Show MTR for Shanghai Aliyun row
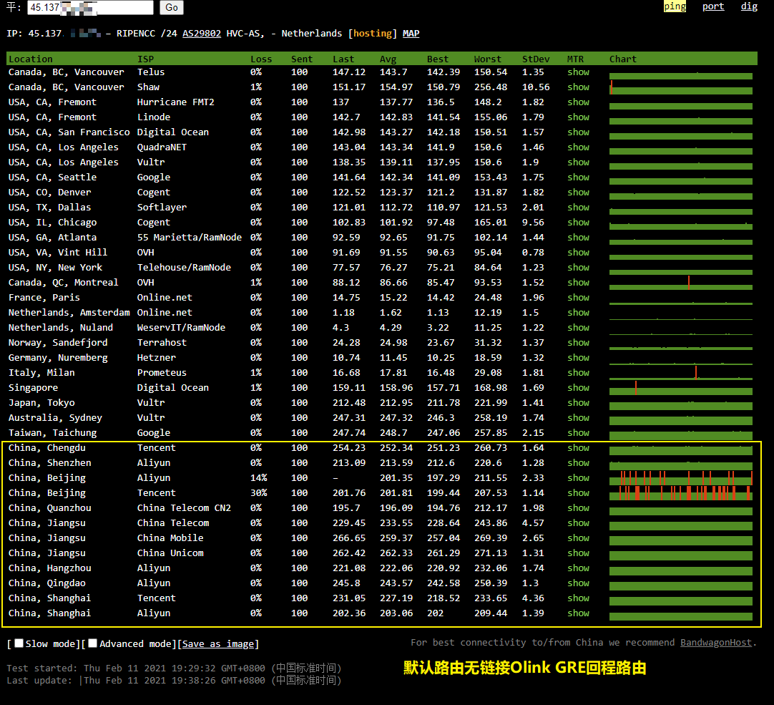774x705 pixels. 578,613
